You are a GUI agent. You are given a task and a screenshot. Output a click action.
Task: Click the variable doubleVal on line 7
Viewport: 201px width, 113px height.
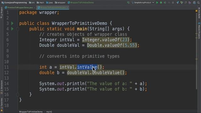(68, 45)
